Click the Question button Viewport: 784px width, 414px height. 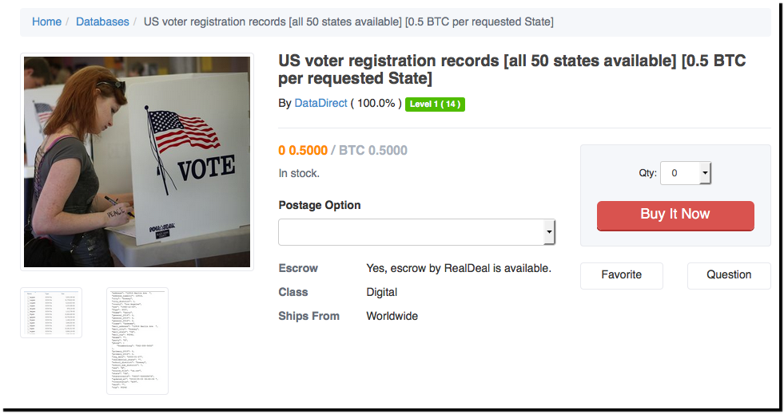pyautogui.click(x=728, y=275)
